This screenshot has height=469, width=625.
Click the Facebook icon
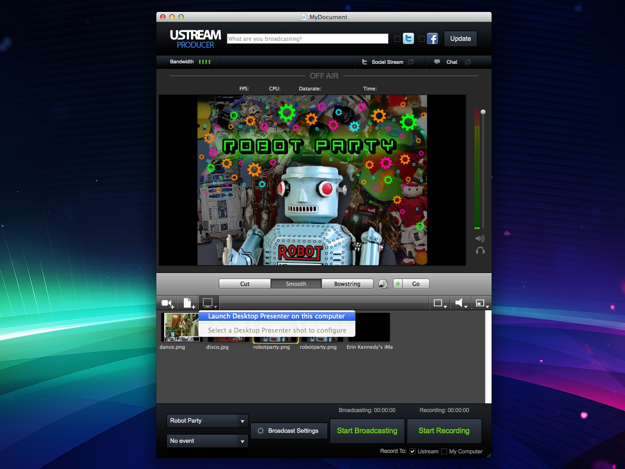432,39
